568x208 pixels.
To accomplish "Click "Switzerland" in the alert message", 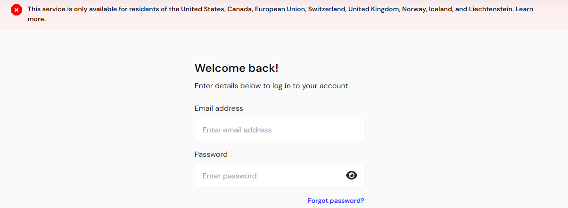I will pyautogui.click(x=326, y=9).
